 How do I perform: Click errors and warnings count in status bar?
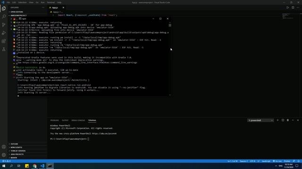tap(6, 161)
